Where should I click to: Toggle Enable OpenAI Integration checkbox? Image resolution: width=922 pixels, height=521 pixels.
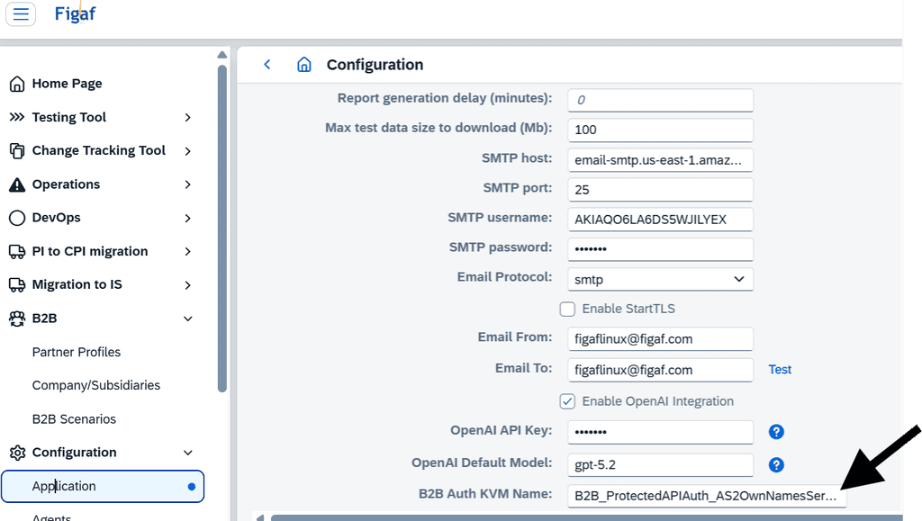(567, 401)
